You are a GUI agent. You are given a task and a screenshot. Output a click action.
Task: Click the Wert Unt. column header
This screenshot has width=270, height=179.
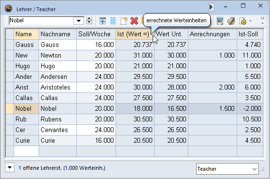pyautogui.click(x=171, y=34)
